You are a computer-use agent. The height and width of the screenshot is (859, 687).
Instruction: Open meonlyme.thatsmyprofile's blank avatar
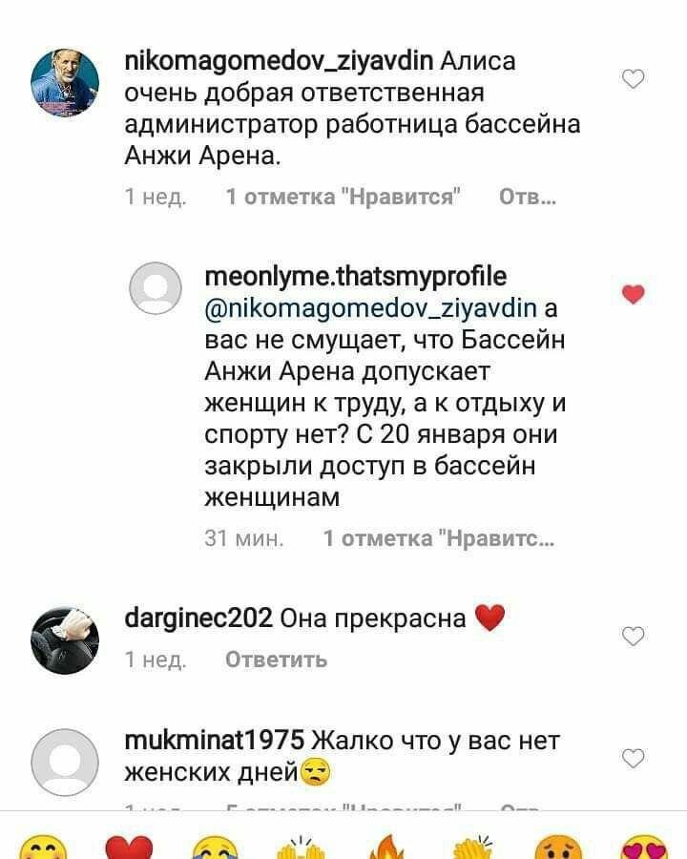156,288
